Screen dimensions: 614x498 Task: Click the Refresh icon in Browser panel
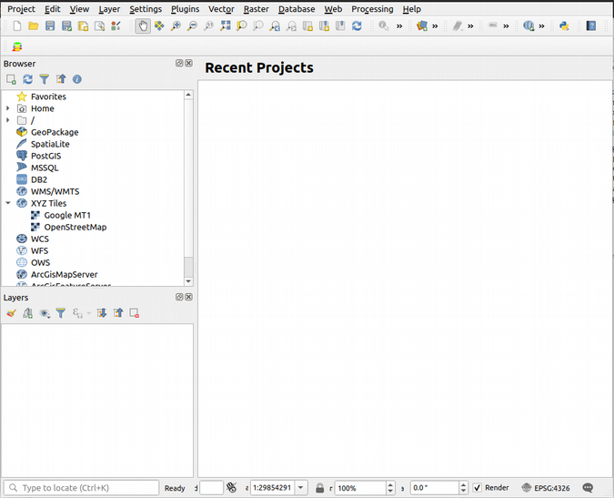click(27, 80)
